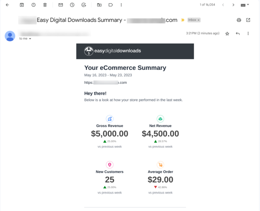Go to the newer email arrow
This screenshot has height=211, width=260.
(x=223, y=5)
